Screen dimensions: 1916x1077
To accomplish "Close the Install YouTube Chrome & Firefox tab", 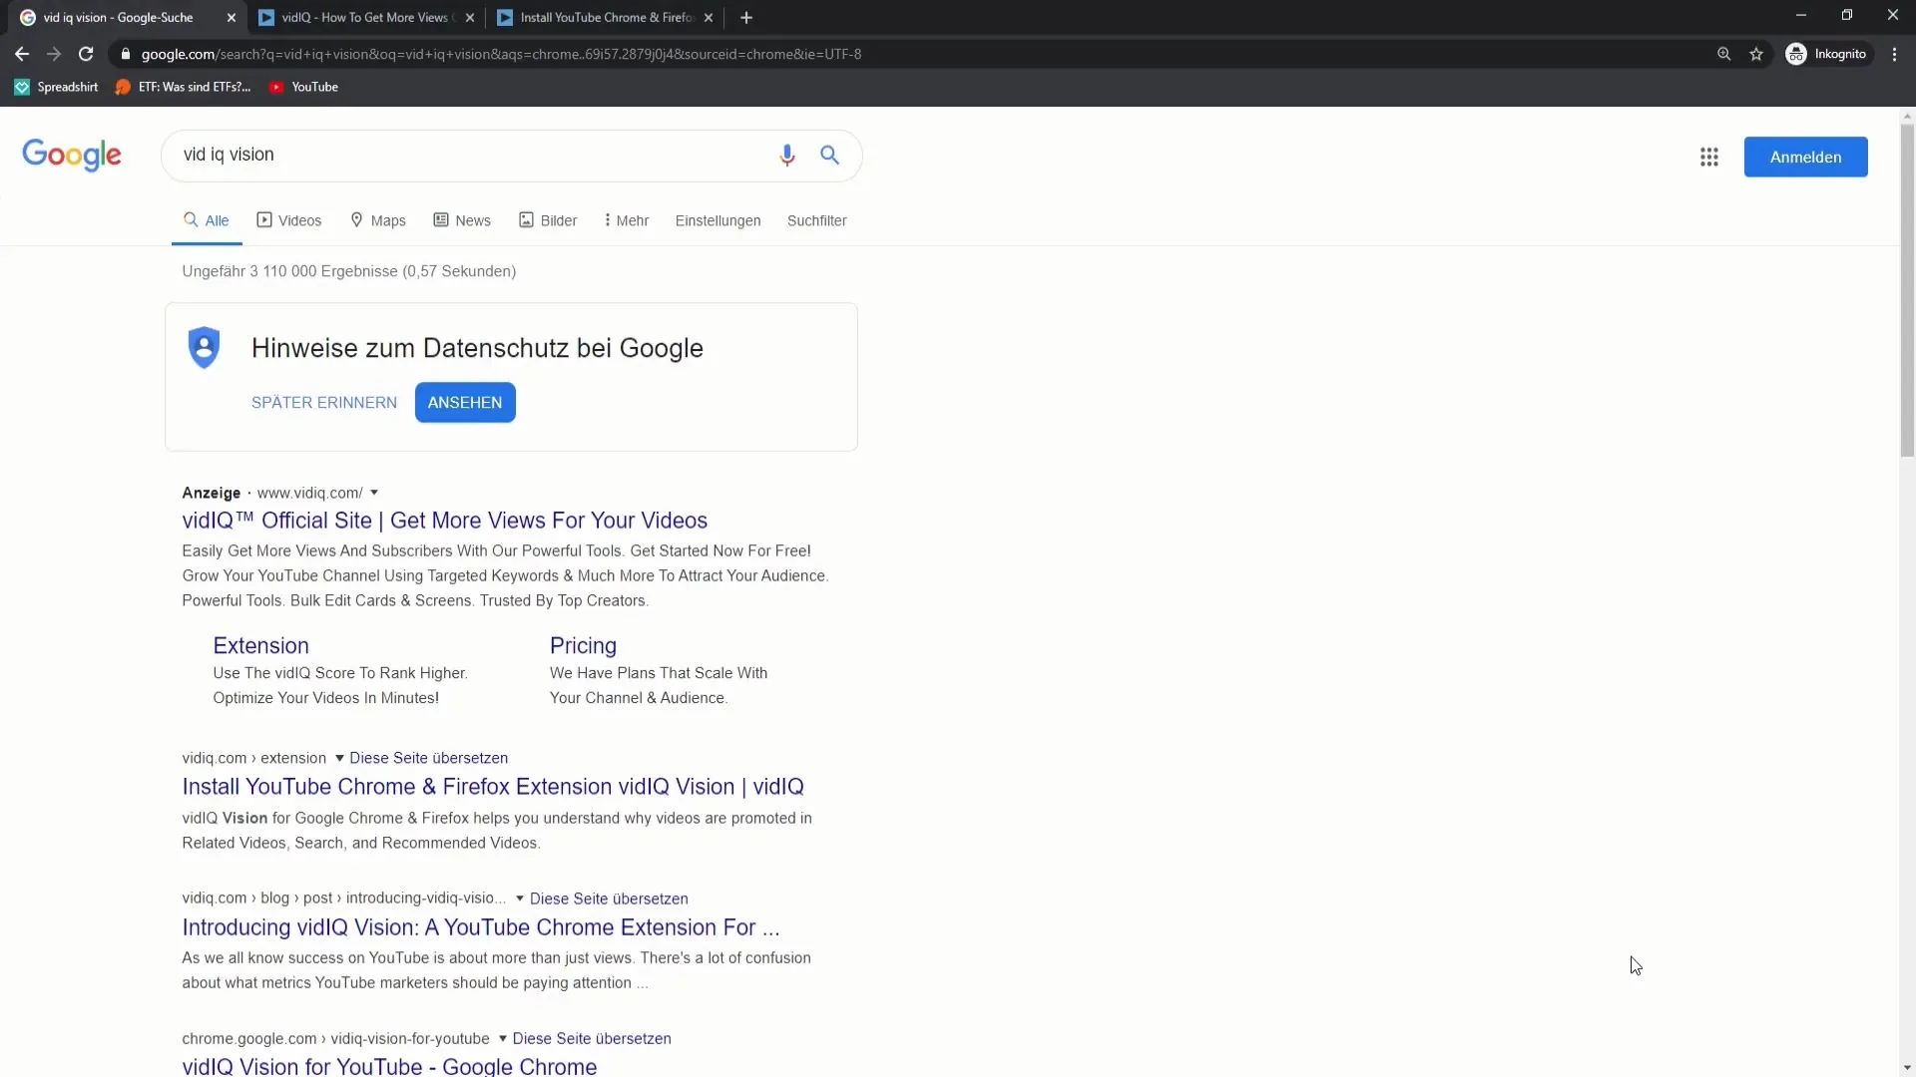I will coord(709,17).
